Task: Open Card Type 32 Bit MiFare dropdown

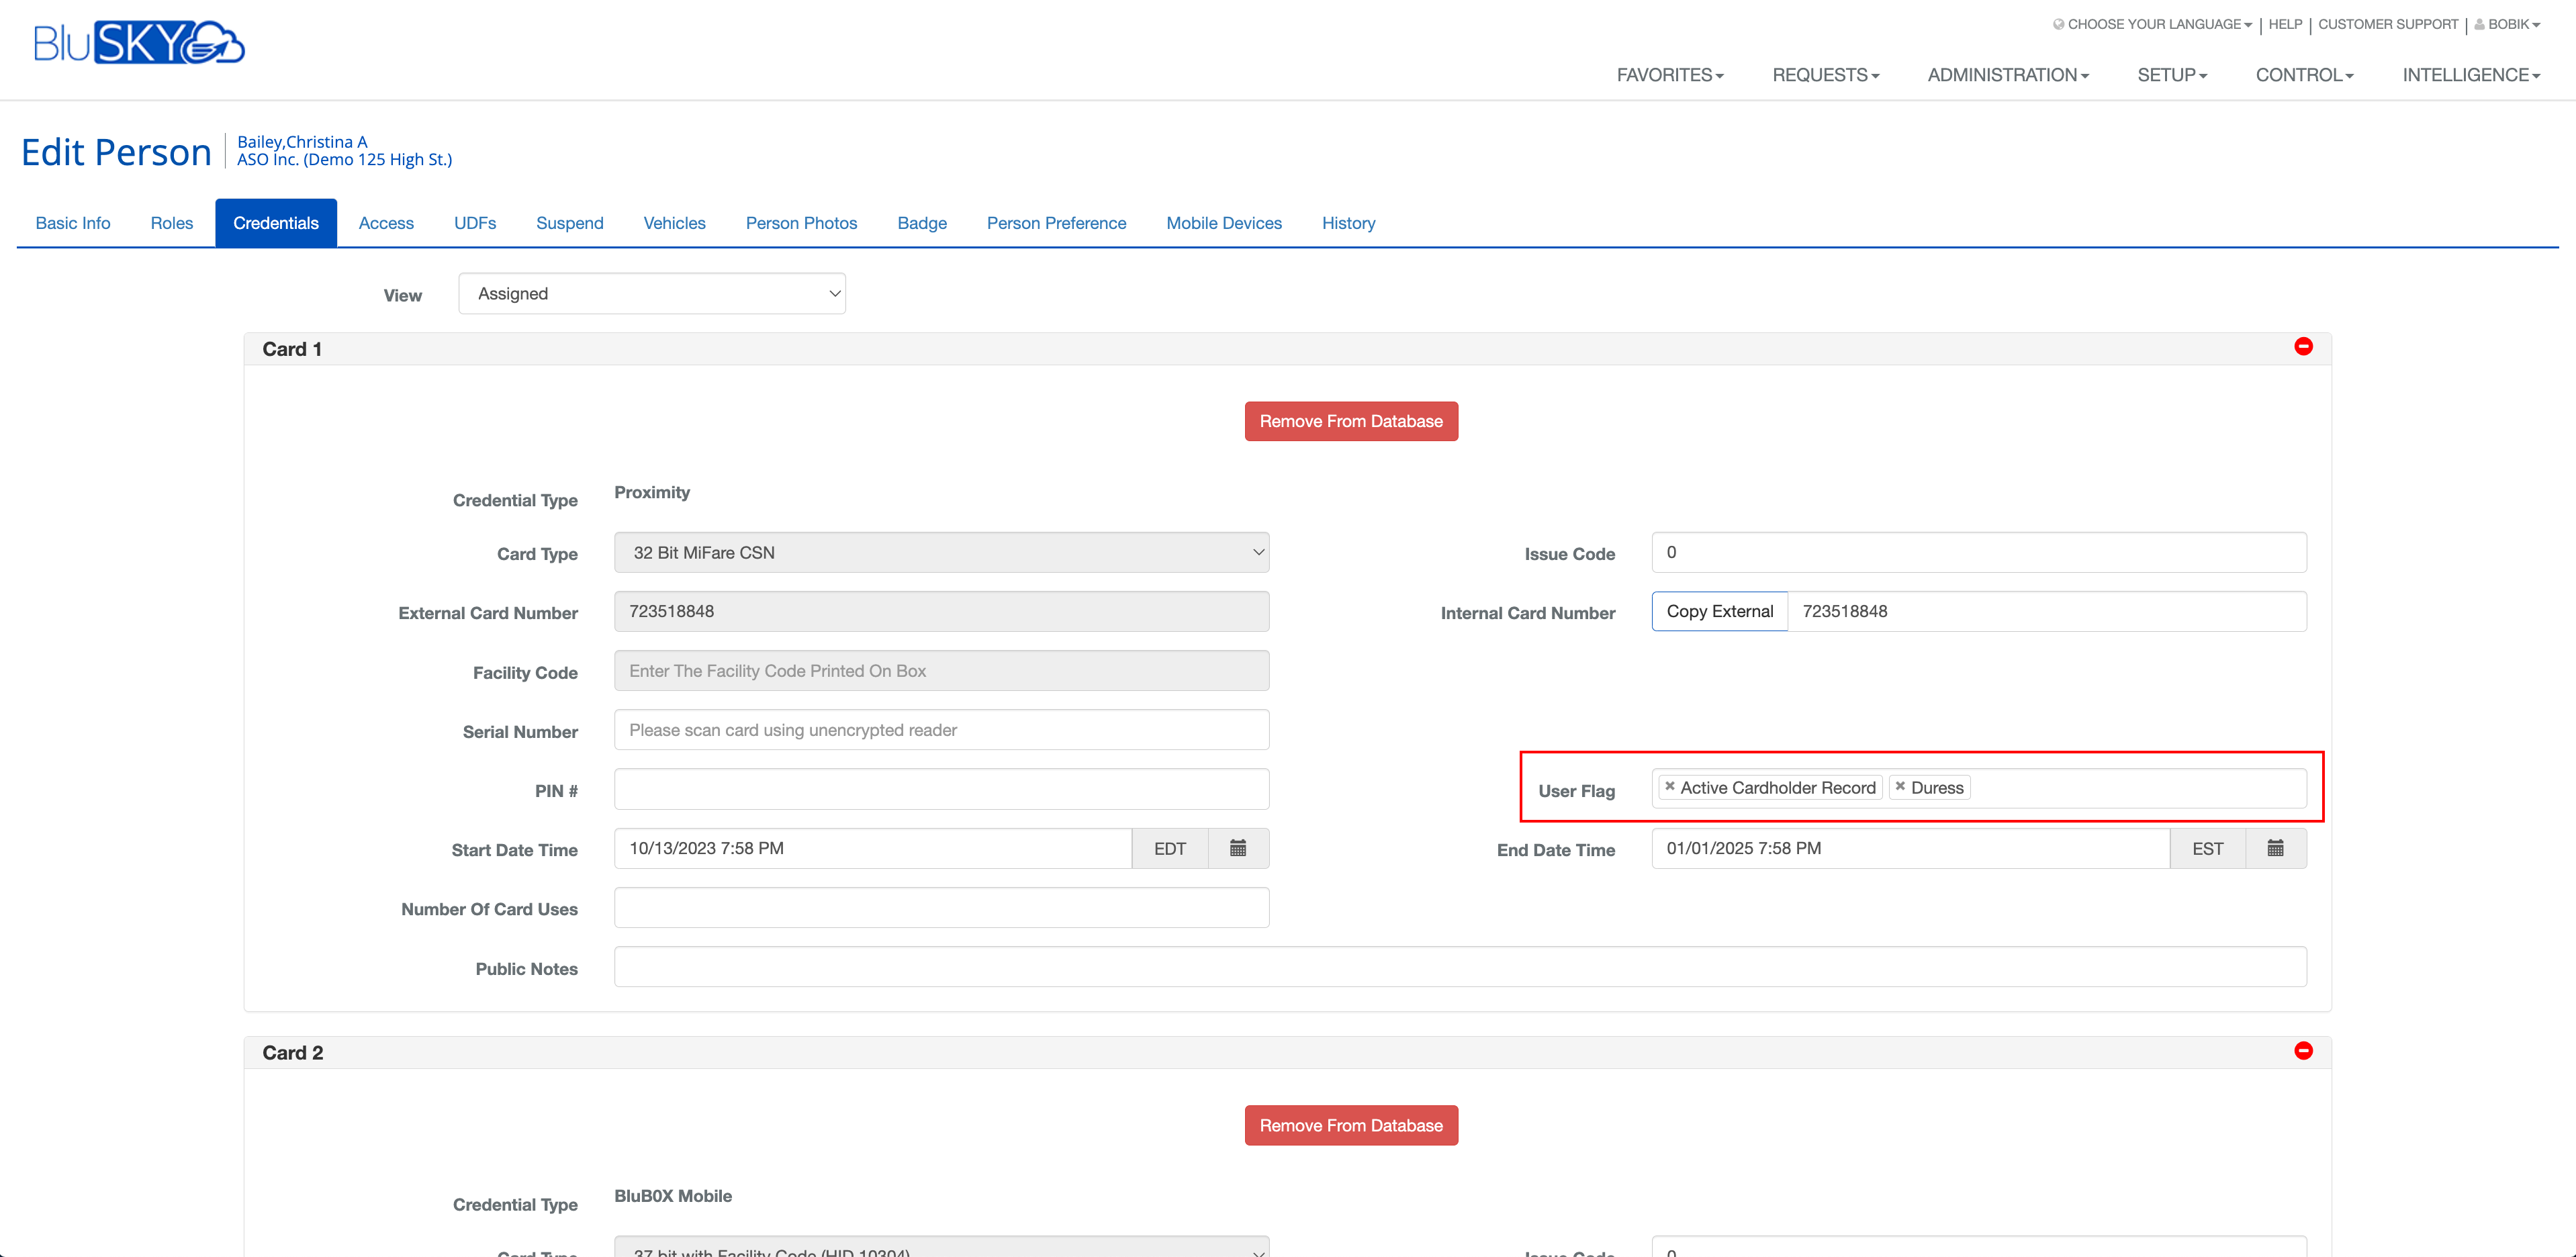Action: pyautogui.click(x=941, y=552)
